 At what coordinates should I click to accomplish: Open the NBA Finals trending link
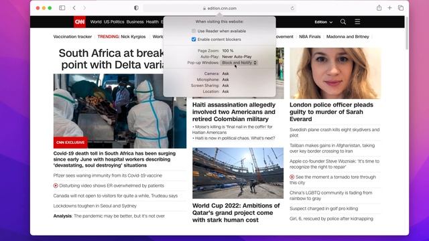310,37
